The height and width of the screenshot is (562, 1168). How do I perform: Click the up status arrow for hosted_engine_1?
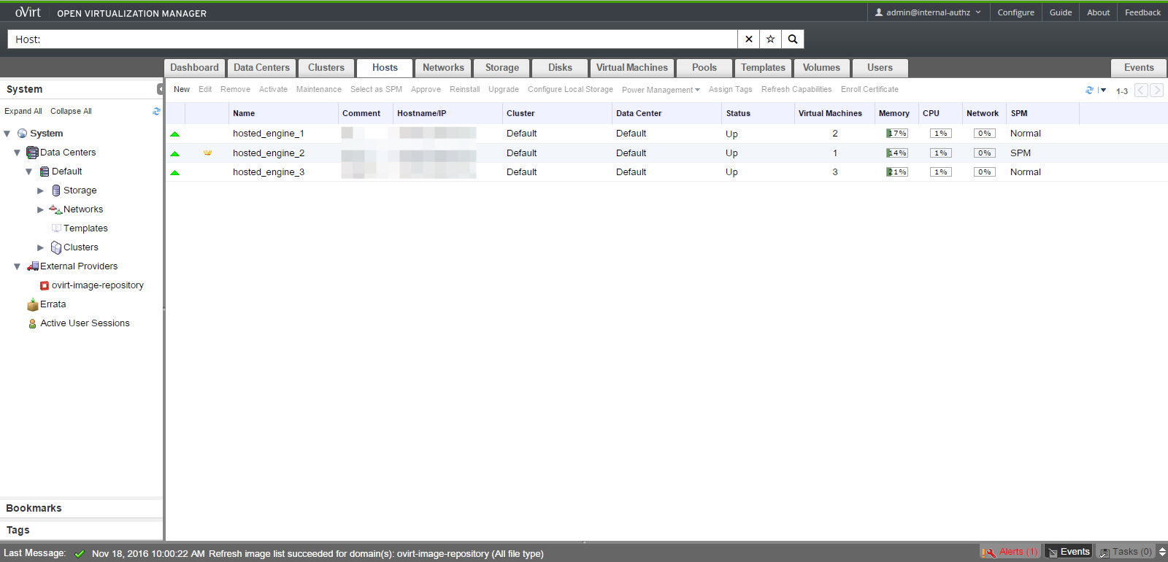coord(175,134)
